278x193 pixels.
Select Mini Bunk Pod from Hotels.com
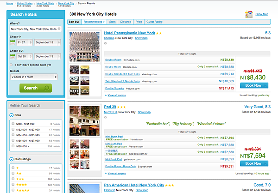114,137
